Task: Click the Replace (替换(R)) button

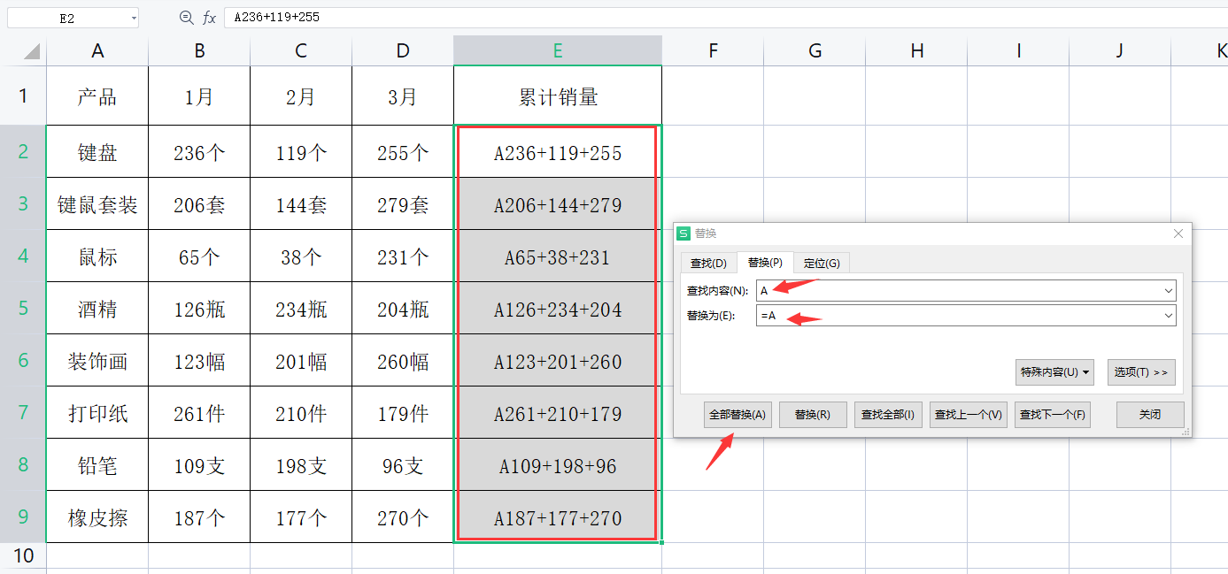Action: (813, 415)
